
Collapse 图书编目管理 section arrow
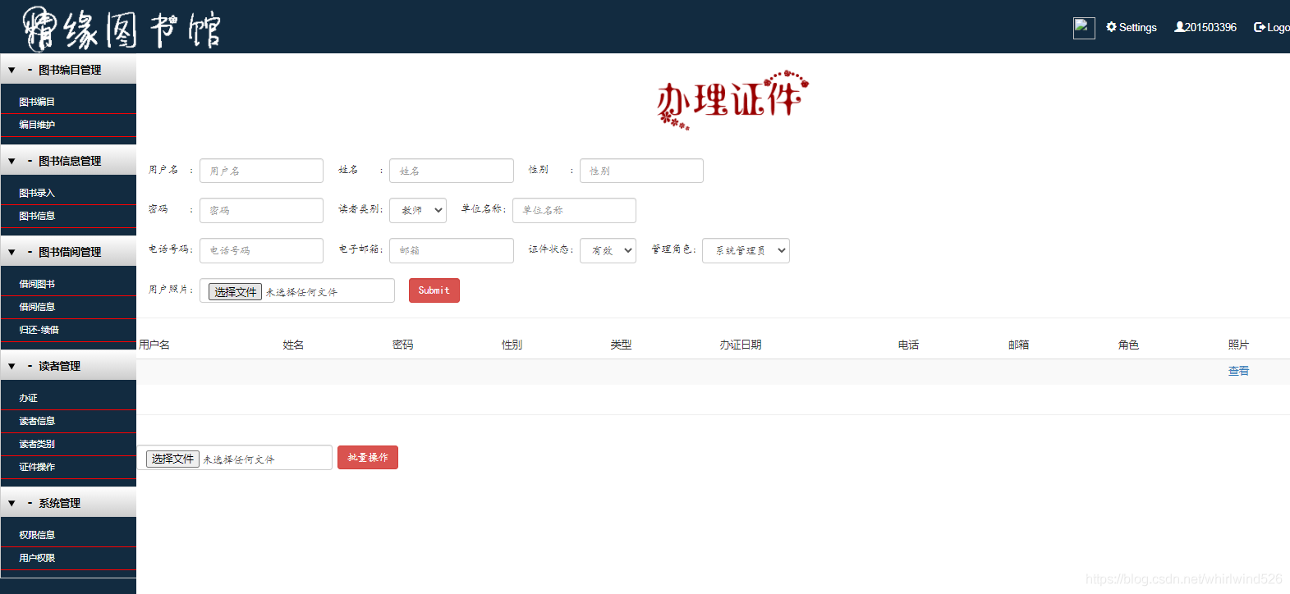11,70
